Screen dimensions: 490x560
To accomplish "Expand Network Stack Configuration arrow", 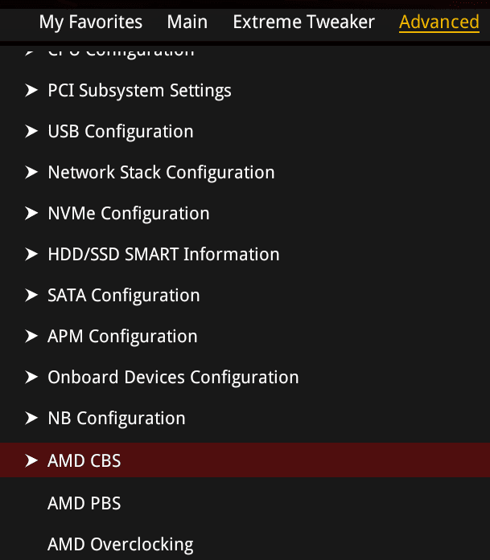I will pos(31,172).
